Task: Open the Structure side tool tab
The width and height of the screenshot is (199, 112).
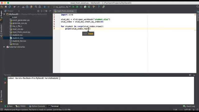Action: 1,30
